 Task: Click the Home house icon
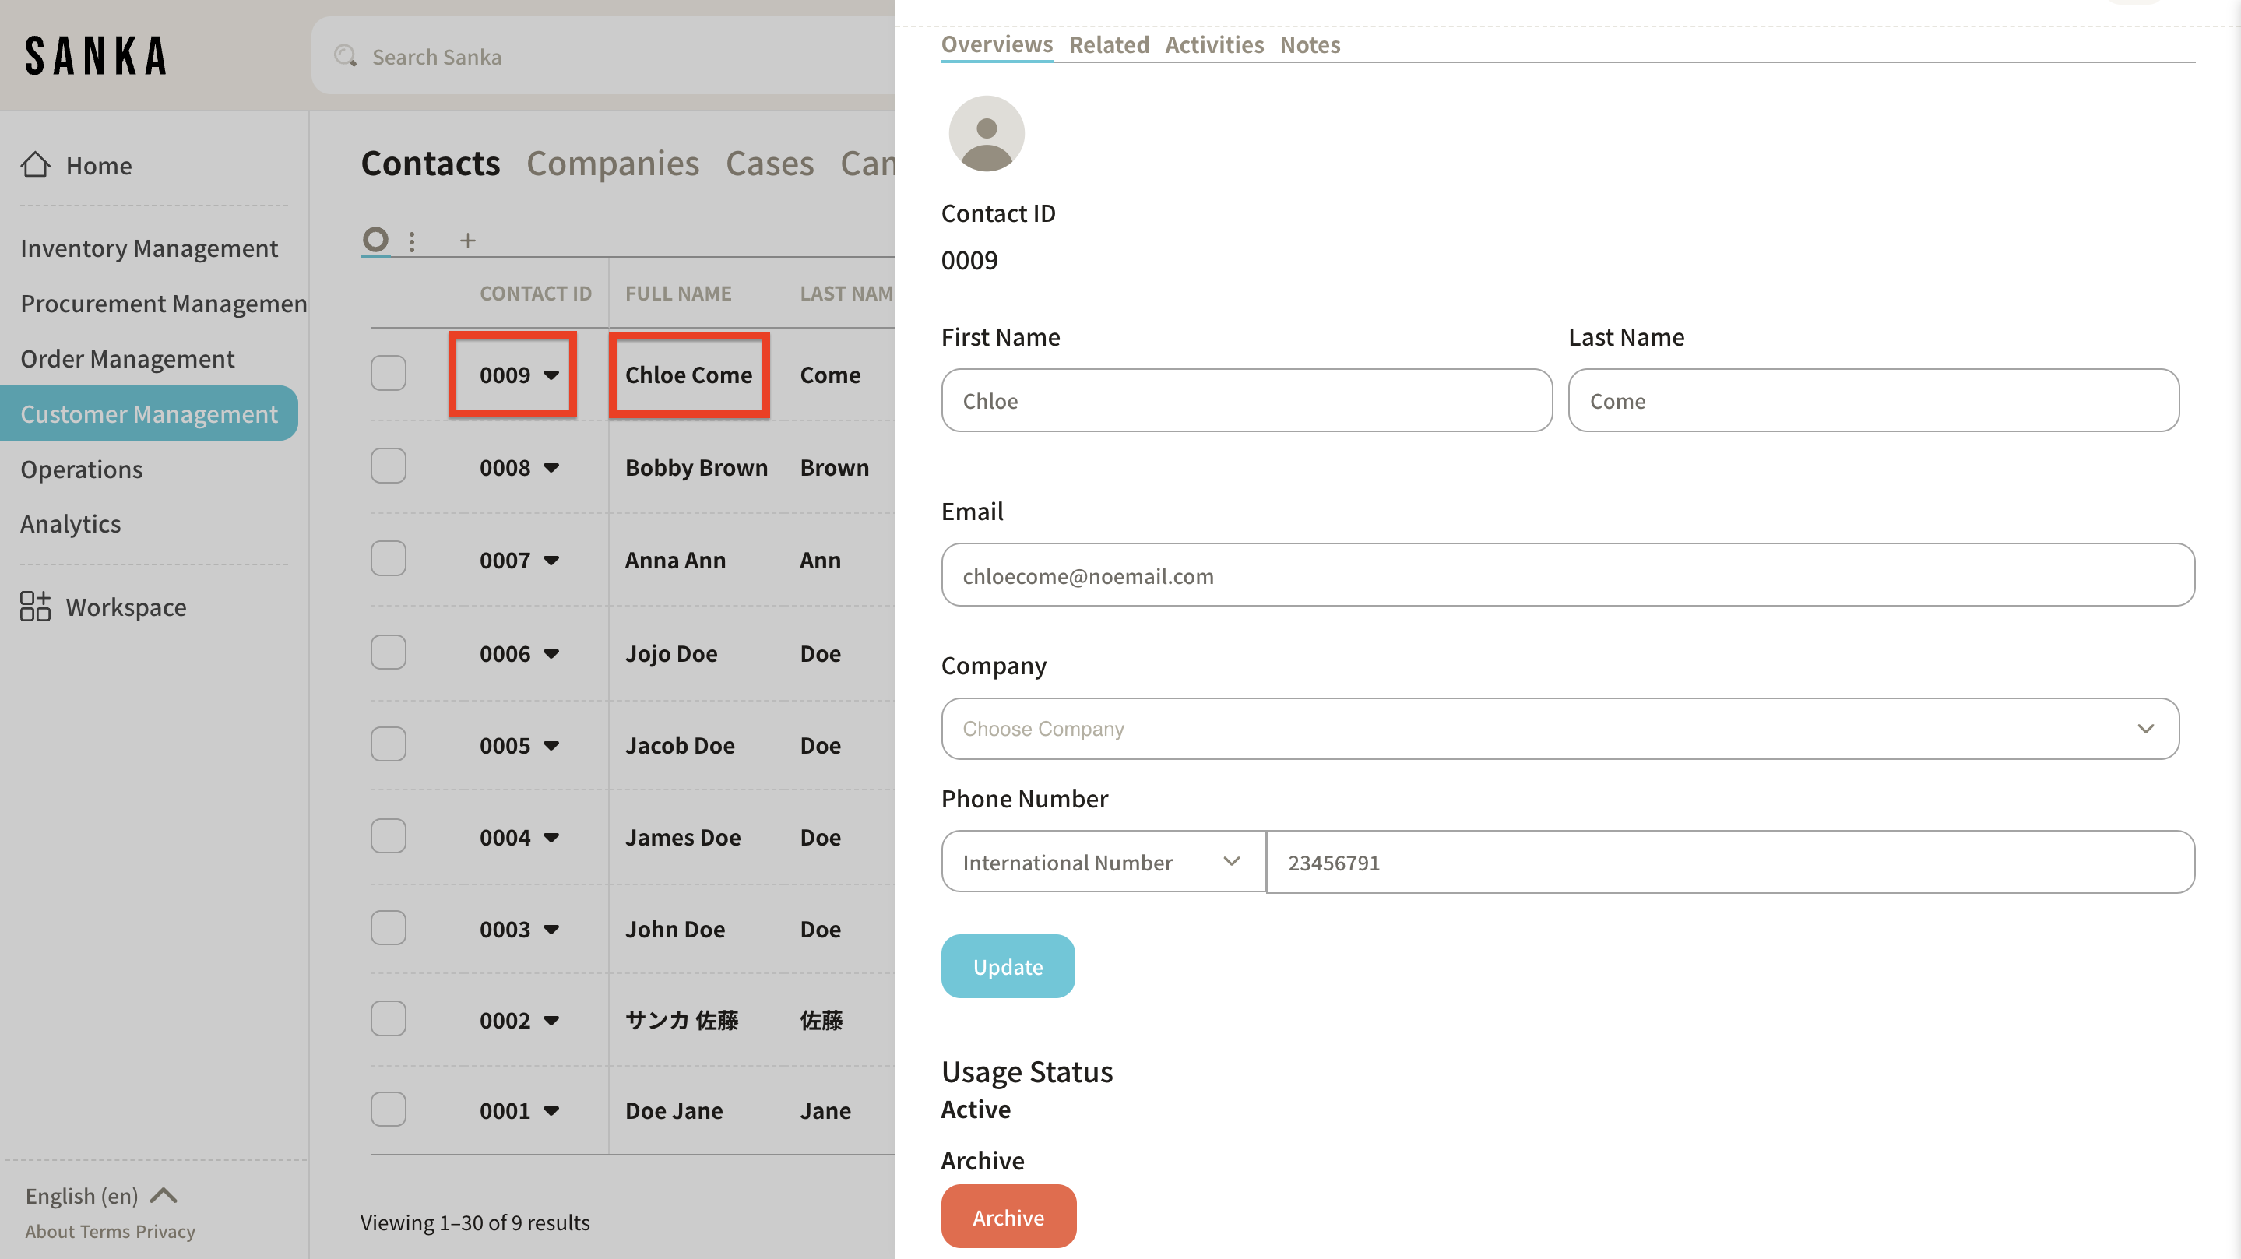click(35, 164)
